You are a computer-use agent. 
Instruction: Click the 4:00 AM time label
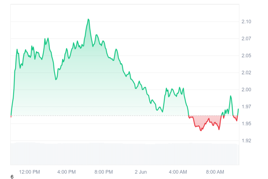coord(178,172)
